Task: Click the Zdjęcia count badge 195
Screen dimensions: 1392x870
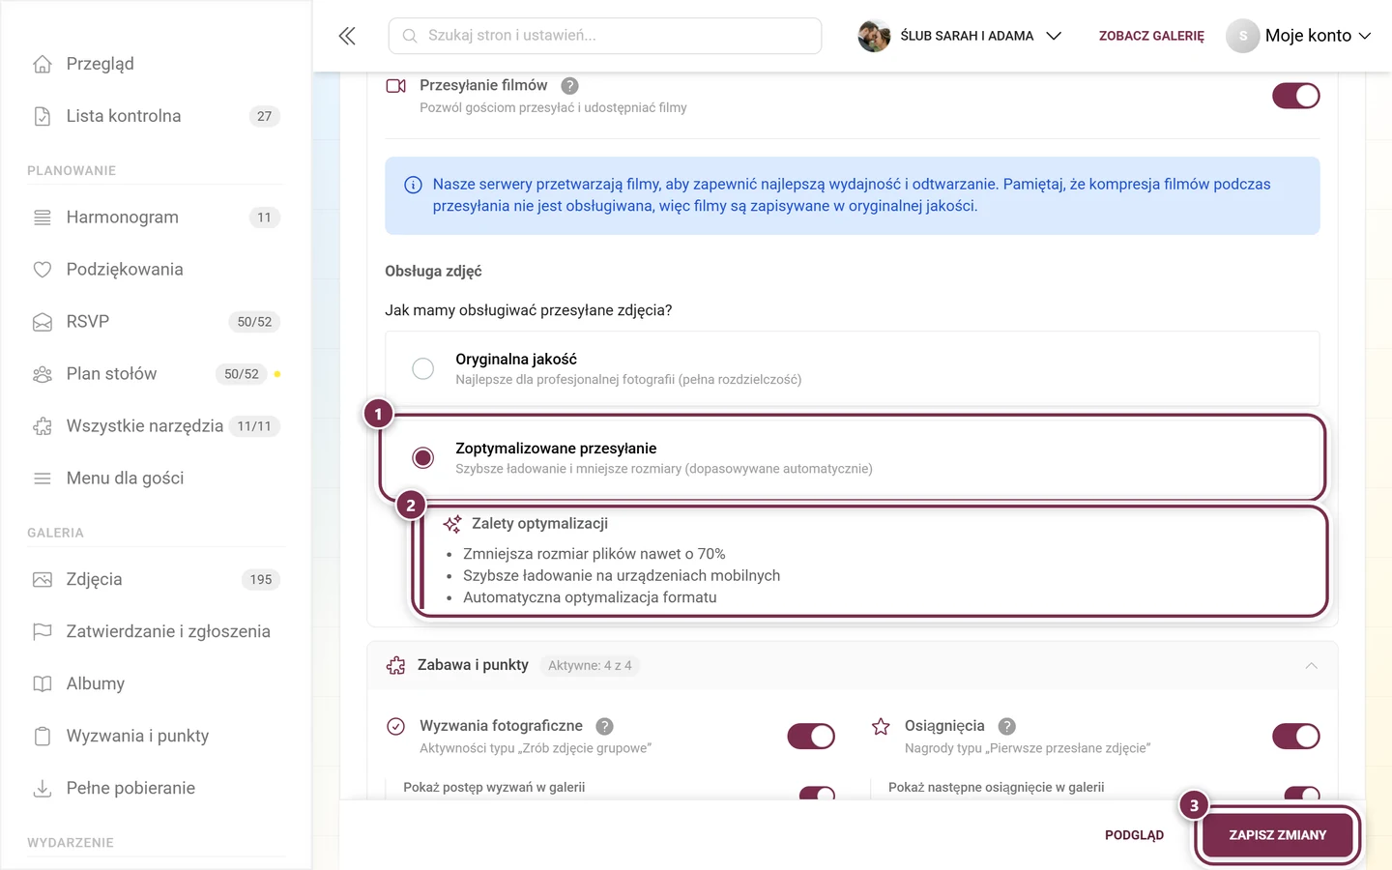Action: pos(261,580)
